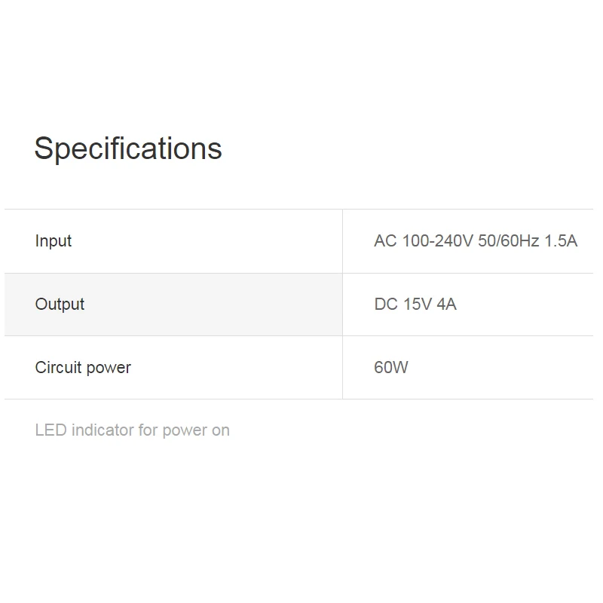Click the word 'power' in Circuit power label
This screenshot has width=603, height=603.
tap(109, 369)
